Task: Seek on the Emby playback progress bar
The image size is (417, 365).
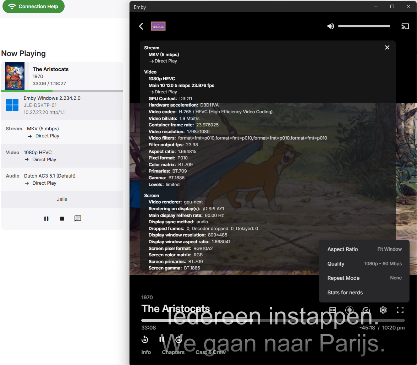Action: [x=273, y=321]
